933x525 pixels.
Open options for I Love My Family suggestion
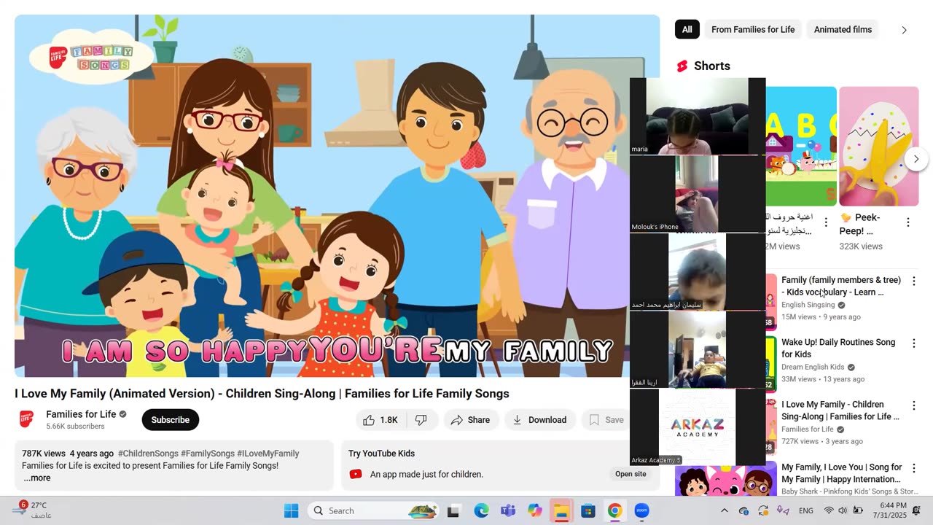(x=913, y=406)
